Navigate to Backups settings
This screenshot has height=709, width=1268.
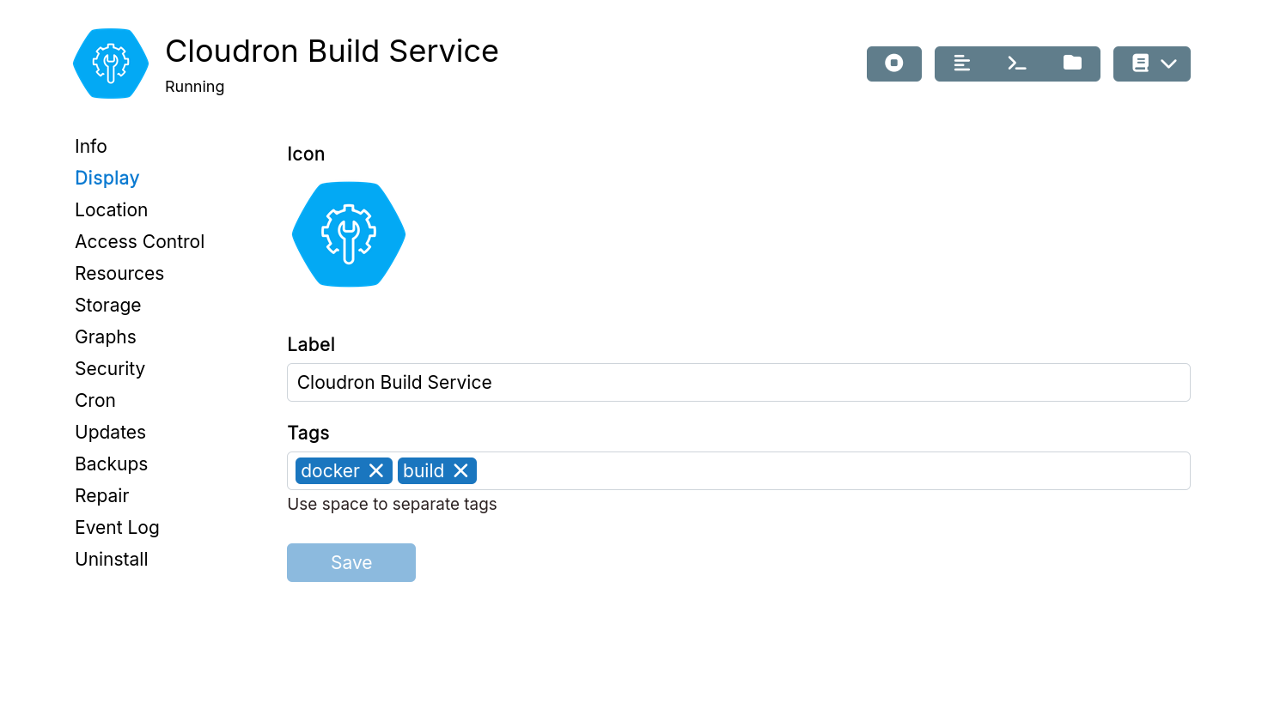[x=111, y=464]
